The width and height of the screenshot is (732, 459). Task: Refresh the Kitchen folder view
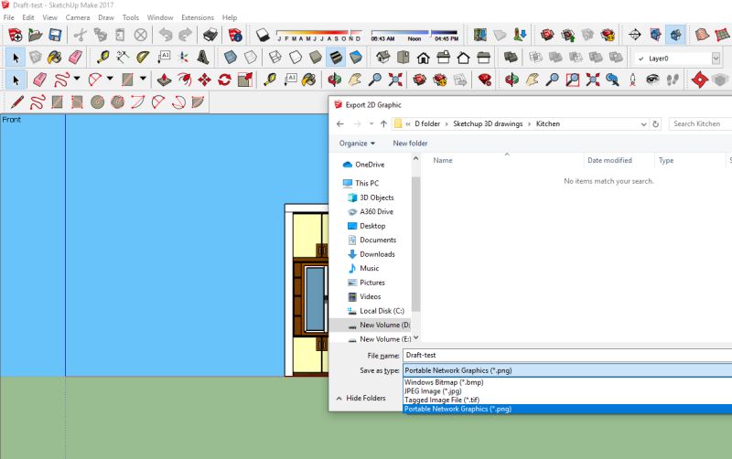coord(655,124)
